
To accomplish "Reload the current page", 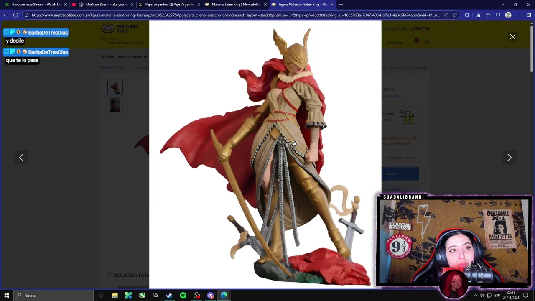I will coord(15,15).
